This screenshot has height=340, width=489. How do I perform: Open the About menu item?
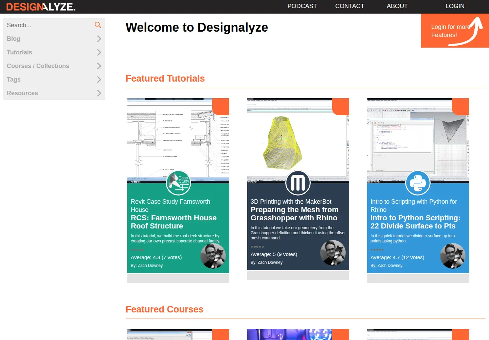click(397, 6)
